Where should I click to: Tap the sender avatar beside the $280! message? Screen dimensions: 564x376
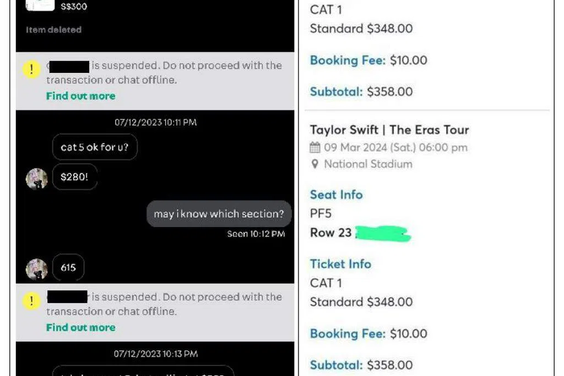click(36, 179)
